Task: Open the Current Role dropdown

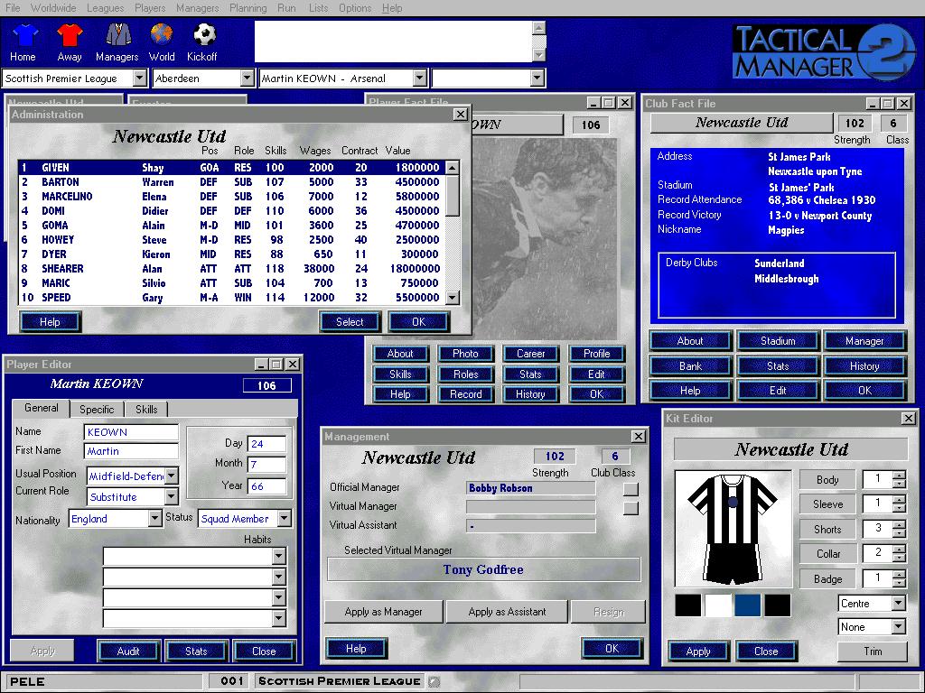Action: (171, 497)
